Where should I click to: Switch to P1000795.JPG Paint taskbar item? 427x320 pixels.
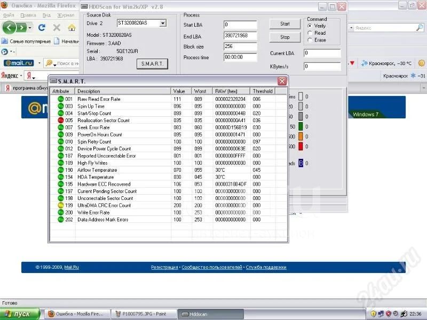[143, 314]
